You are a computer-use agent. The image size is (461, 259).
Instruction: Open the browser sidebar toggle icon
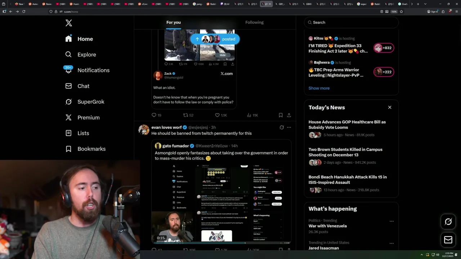coord(4,12)
